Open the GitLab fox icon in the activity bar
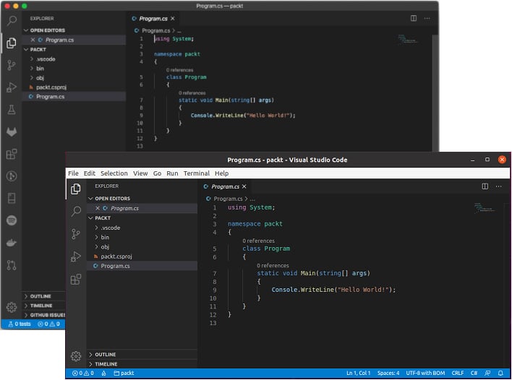The height and width of the screenshot is (380, 512). click(x=11, y=131)
